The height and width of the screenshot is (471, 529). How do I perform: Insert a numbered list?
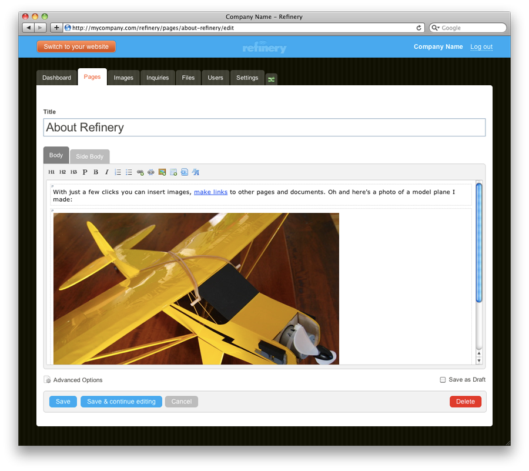coord(118,172)
